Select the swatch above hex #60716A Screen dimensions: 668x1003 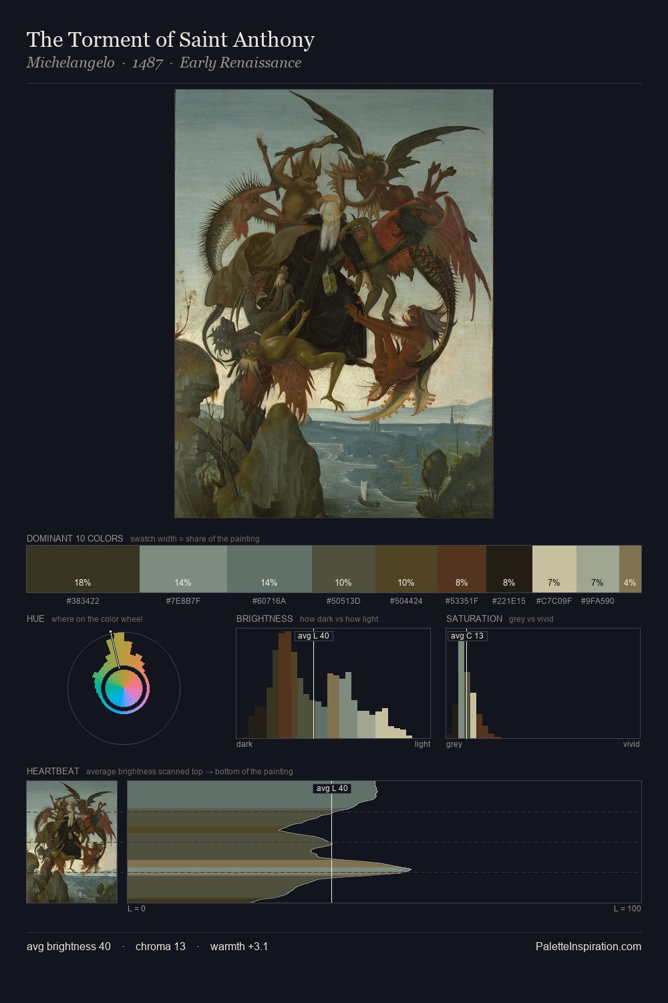click(269, 569)
